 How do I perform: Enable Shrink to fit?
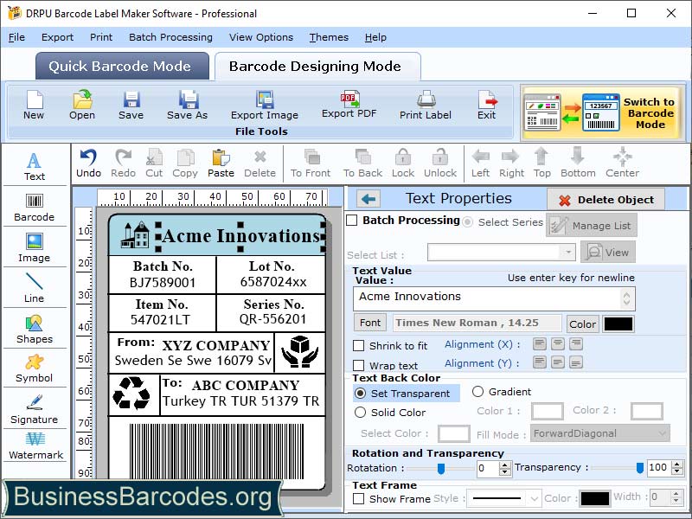(359, 345)
